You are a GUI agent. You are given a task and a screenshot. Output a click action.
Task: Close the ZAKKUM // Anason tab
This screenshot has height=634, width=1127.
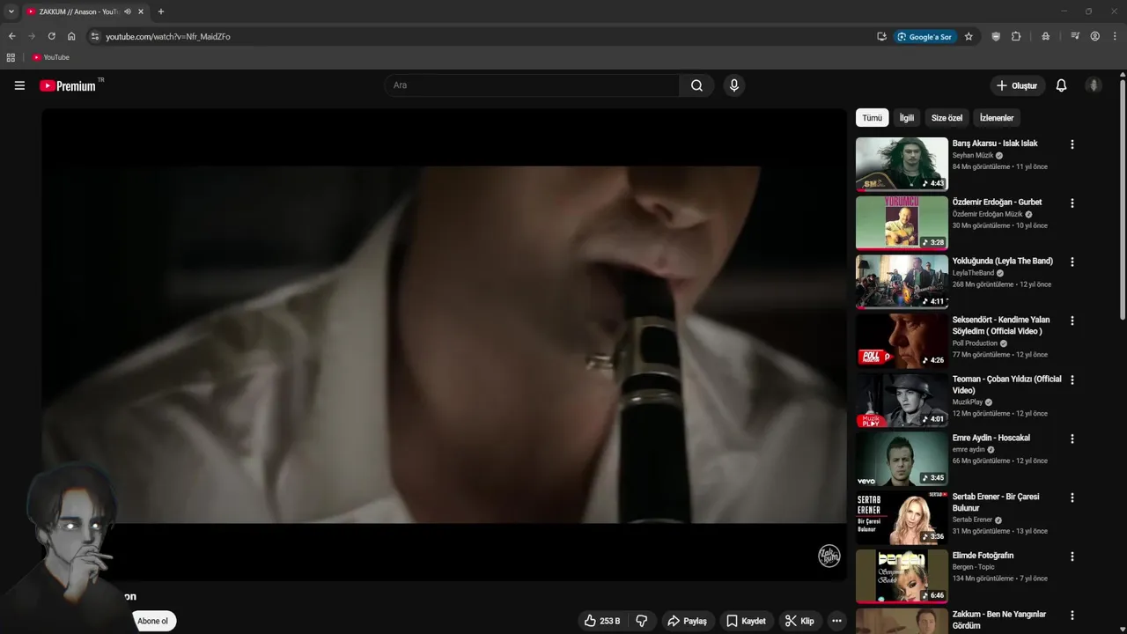141,11
